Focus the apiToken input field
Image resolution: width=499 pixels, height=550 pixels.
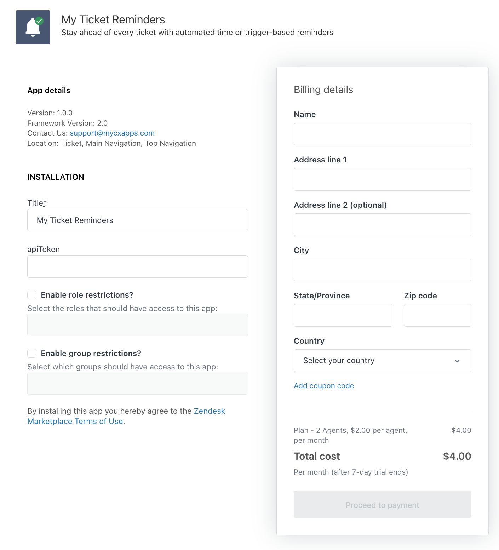click(x=138, y=267)
